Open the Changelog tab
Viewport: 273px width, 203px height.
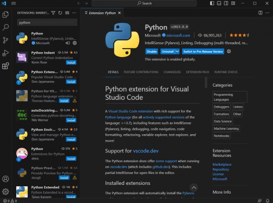pyautogui.click(x=172, y=72)
